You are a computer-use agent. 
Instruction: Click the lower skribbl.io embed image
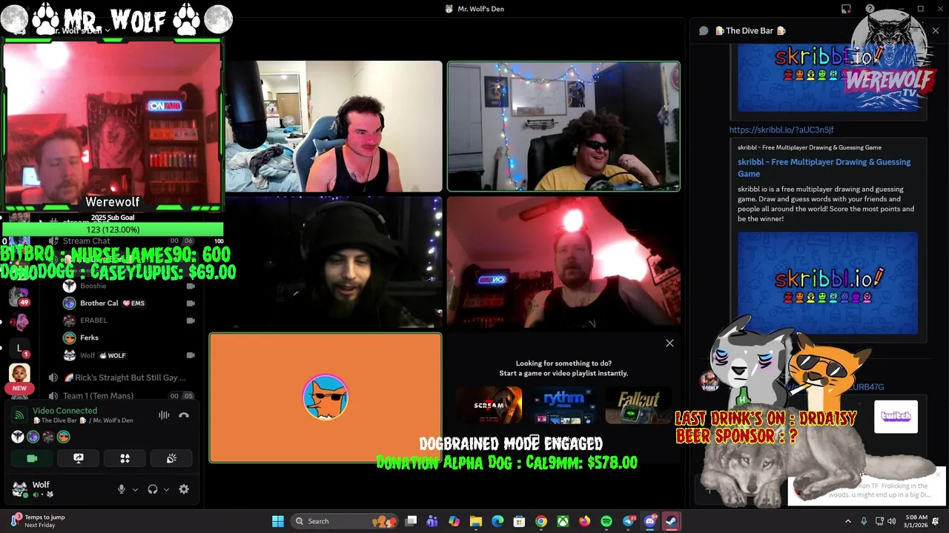tap(827, 283)
